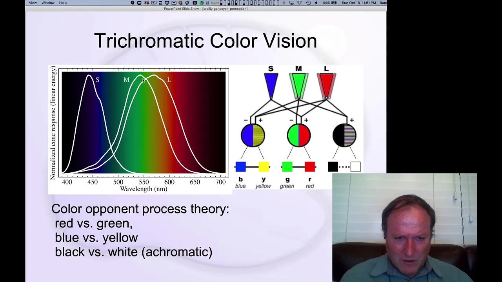Open the Wi-Fi status menu
This screenshot has width=502, height=282.
(x=300, y=3)
